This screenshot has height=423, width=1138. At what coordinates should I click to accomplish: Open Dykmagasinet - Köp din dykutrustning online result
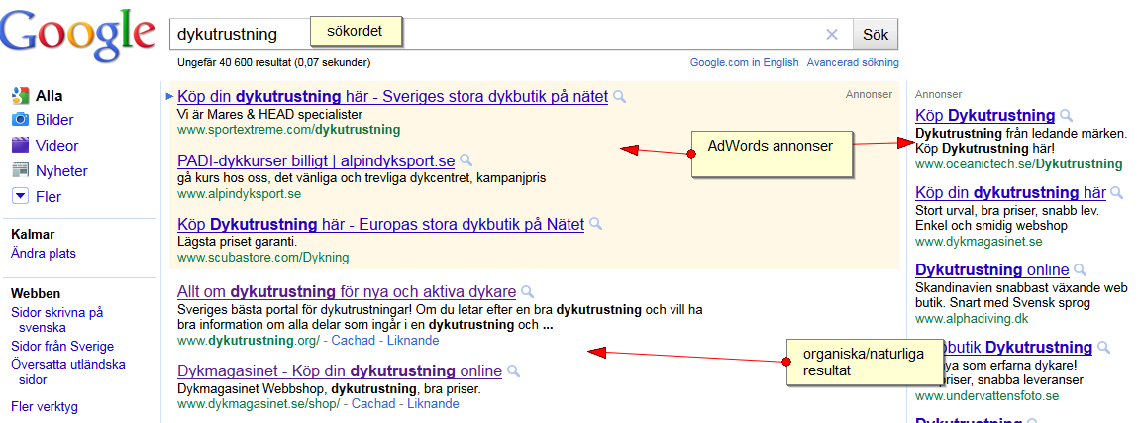pyautogui.click(x=340, y=370)
